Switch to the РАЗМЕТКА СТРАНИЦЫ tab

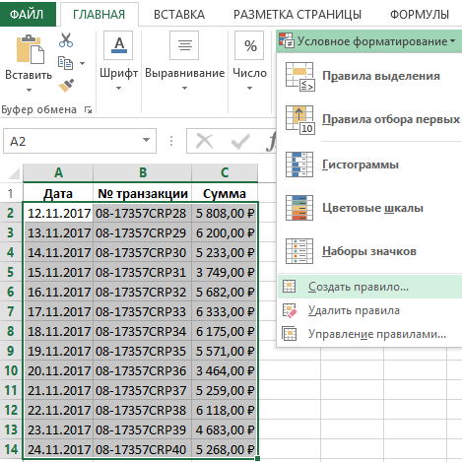click(x=297, y=14)
